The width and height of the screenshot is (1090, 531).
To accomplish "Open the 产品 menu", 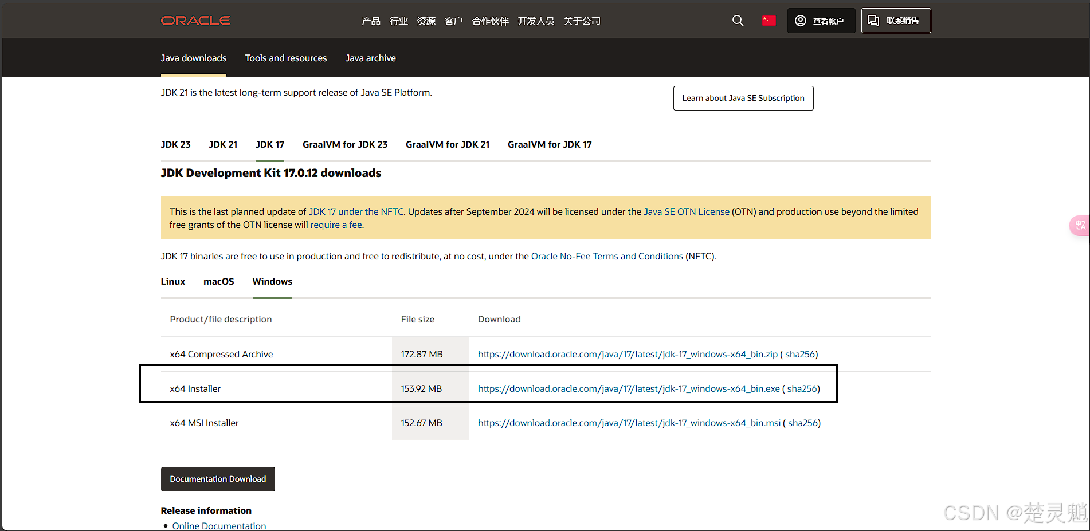I will 371,21.
